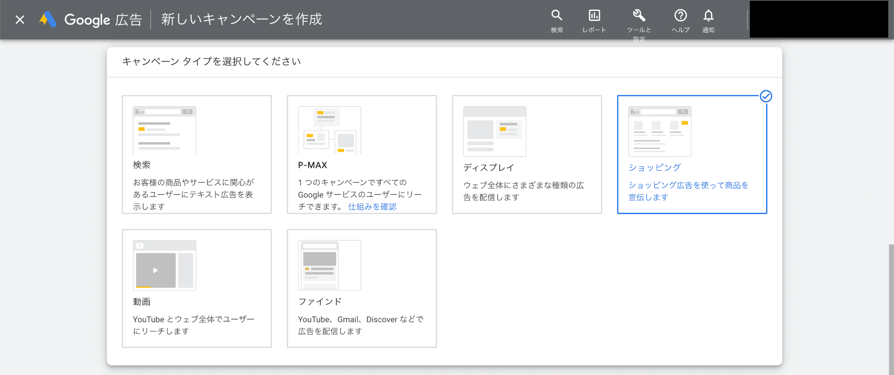The height and width of the screenshot is (375, 894).
Task: Choose the P-MAX campaign type
Action: pyautogui.click(x=362, y=154)
